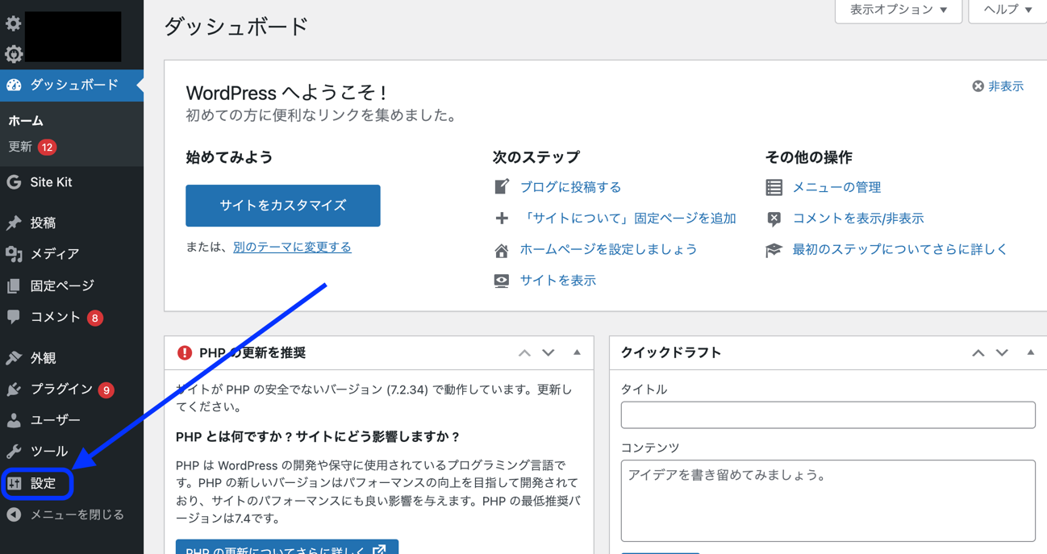
Task: Click the サイトをカスタマイズ button
Action: [283, 206]
